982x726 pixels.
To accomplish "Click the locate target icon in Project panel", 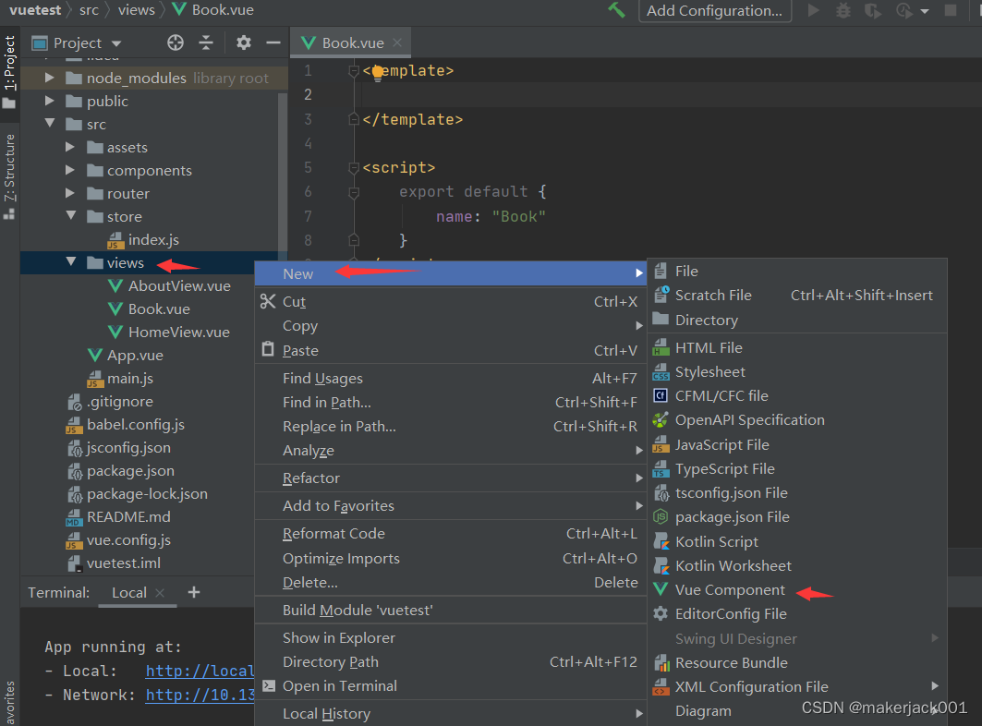I will 176,42.
